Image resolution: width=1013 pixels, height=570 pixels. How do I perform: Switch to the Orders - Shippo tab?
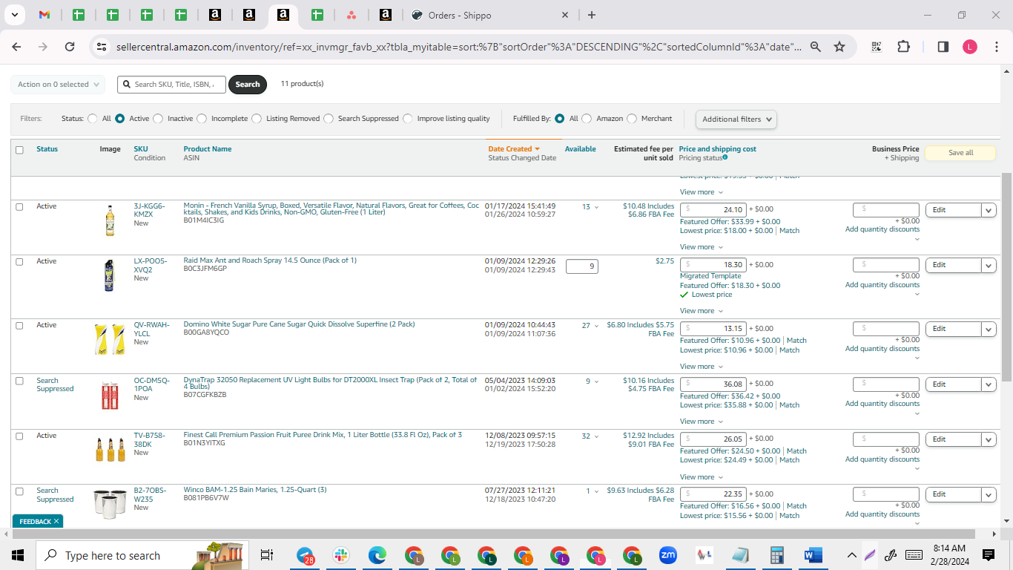(489, 15)
